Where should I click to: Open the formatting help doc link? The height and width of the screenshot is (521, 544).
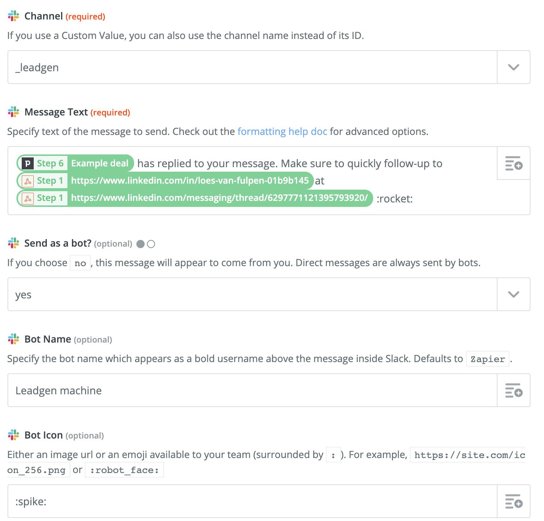[282, 132]
